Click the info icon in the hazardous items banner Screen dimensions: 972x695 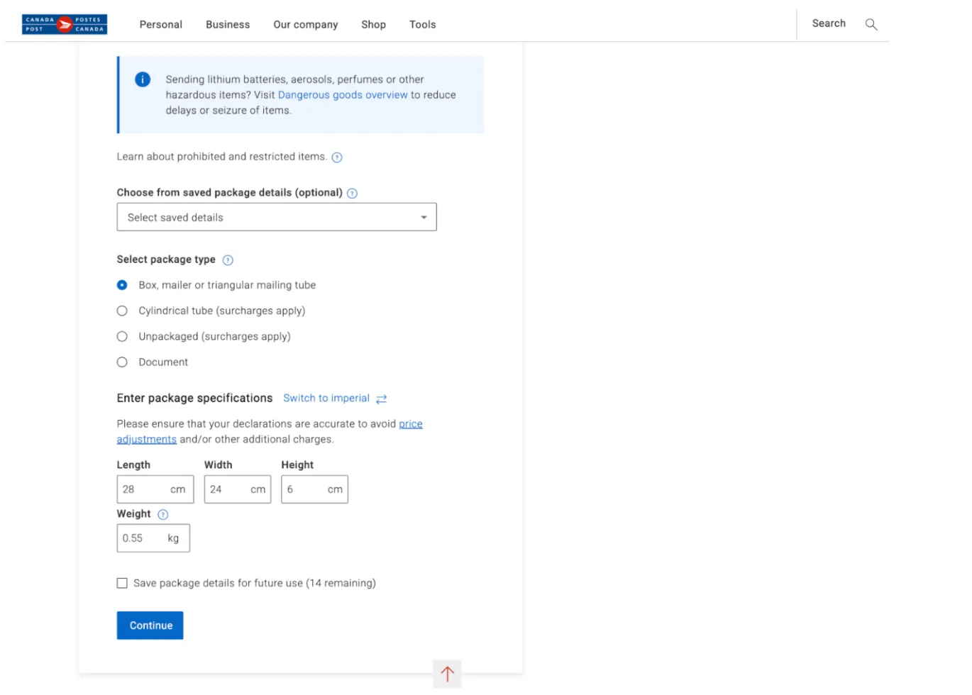point(142,79)
